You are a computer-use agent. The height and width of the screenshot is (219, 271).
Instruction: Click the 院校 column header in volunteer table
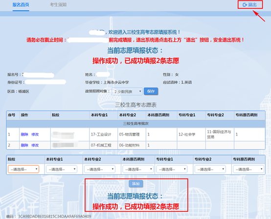(x=56, y=115)
